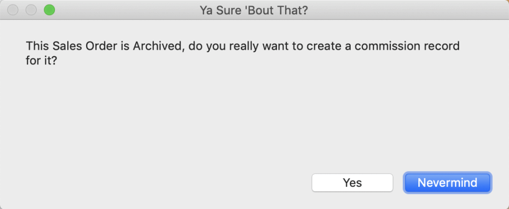Click the grayed-out close window button
This screenshot has height=209, width=509.
(x=13, y=10)
